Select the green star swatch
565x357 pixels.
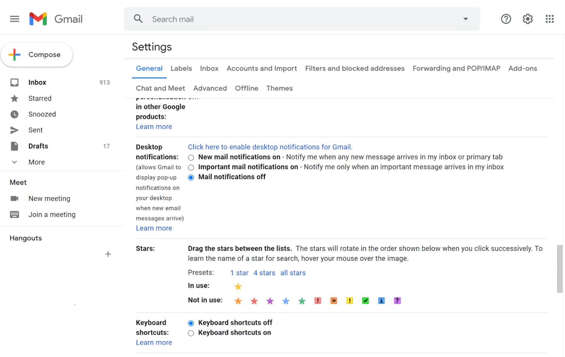point(302,300)
